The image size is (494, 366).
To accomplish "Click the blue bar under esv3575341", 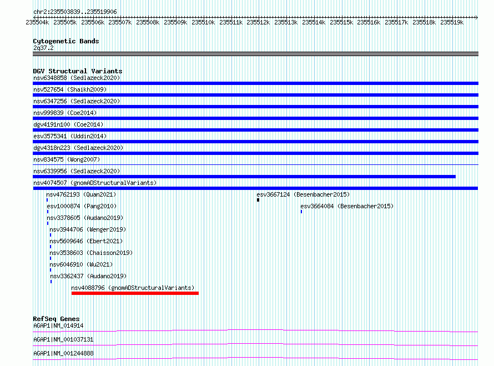I will click(x=255, y=142).
